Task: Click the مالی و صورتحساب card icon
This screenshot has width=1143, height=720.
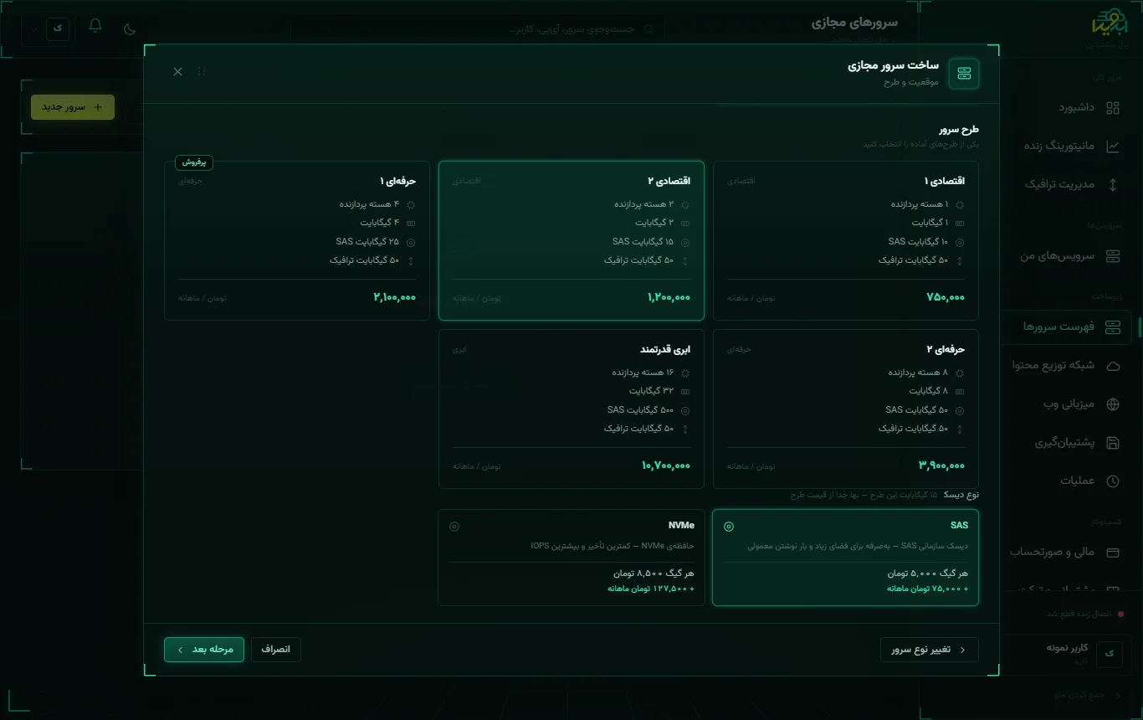Action: point(1112,553)
